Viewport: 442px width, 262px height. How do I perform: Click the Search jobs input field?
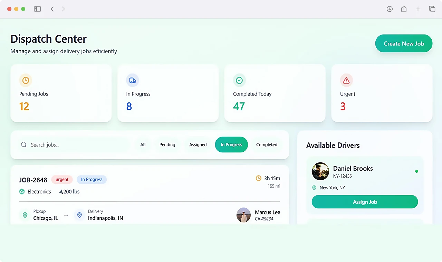coord(75,145)
